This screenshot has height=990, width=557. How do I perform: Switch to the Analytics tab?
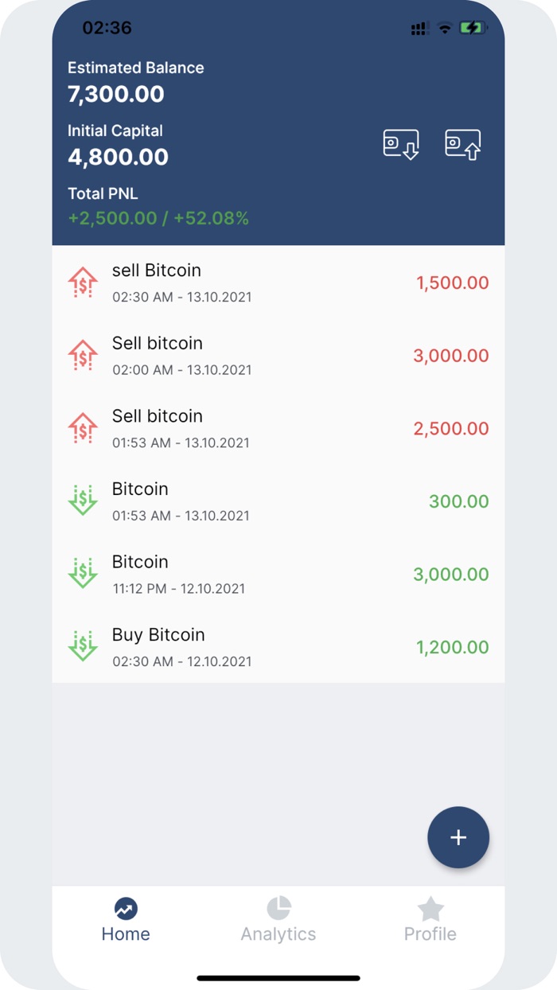click(278, 919)
